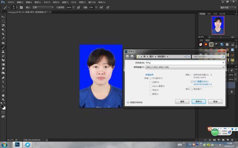Viewport: 238px width, 148px height.
Task: Select the Dodge tool
Action: pyautogui.click(x=3, y=73)
